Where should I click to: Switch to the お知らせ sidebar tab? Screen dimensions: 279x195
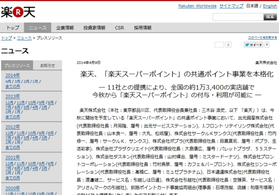coord(47,65)
